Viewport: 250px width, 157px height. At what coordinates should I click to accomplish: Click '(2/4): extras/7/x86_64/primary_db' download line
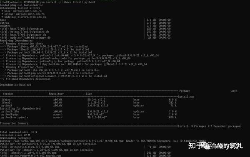pyautogui.click(x=25, y=32)
